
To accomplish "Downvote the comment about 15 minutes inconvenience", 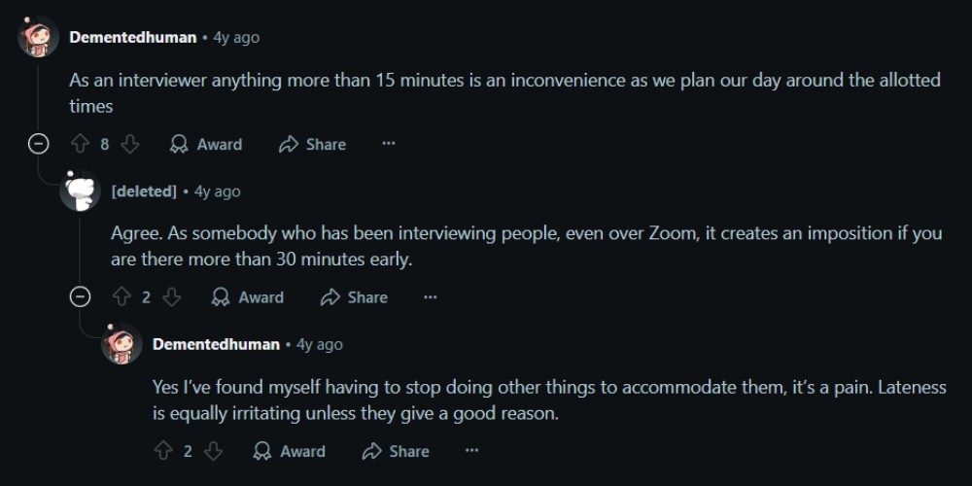I will click(129, 145).
